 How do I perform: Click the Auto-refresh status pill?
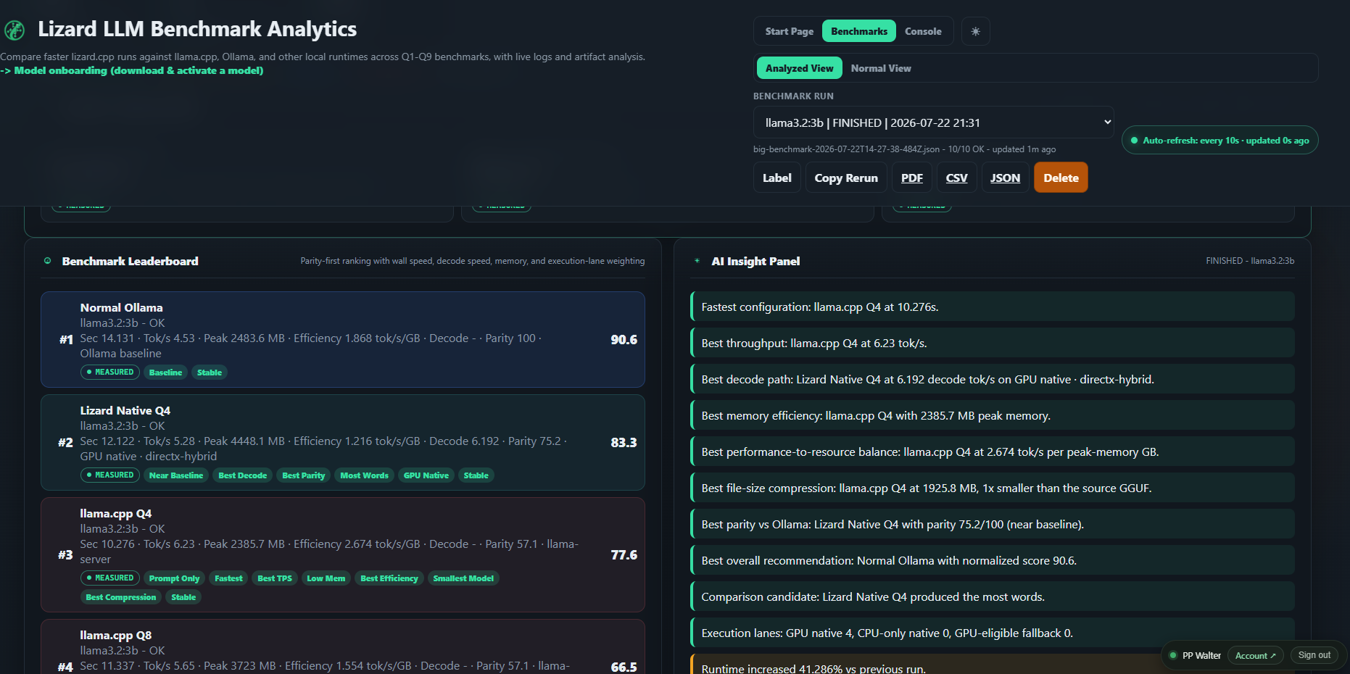[x=1219, y=141]
